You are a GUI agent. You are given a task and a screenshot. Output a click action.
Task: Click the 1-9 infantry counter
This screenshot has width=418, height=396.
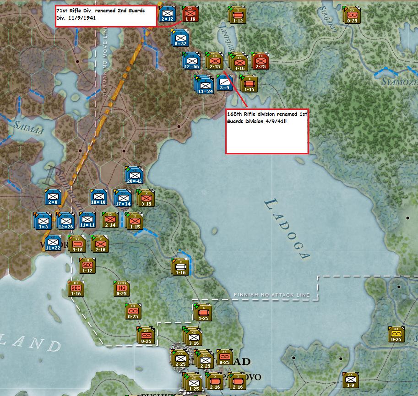351,380
